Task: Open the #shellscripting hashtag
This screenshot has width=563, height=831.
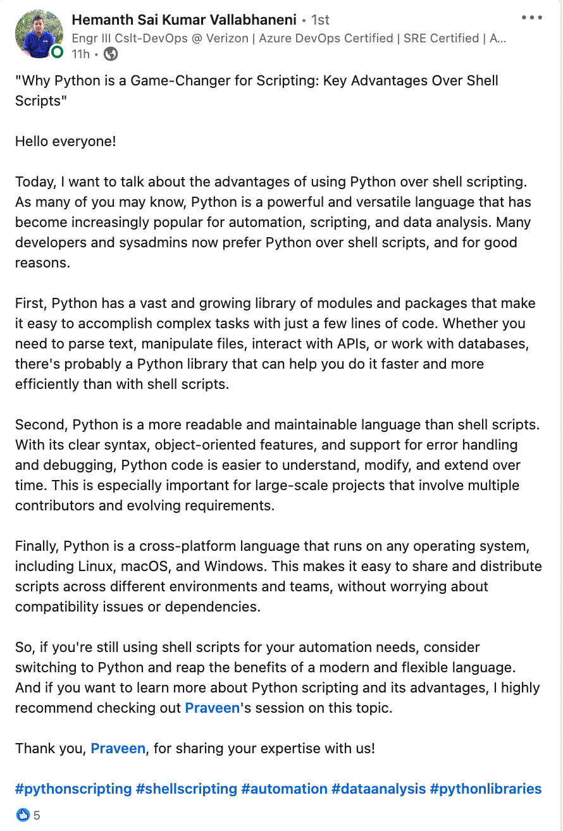Action: [187, 789]
